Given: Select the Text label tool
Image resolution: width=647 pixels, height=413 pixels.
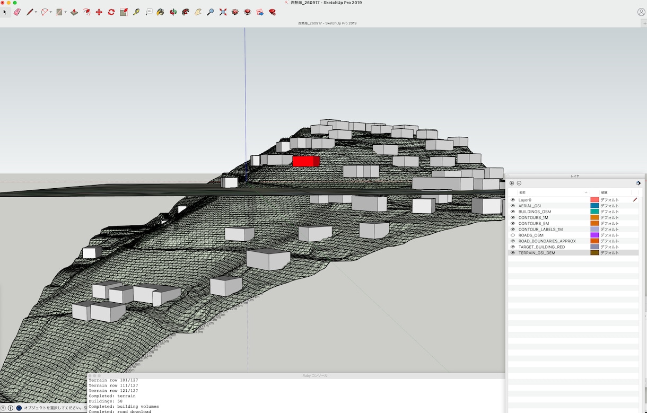Looking at the screenshot, I should click(148, 12).
